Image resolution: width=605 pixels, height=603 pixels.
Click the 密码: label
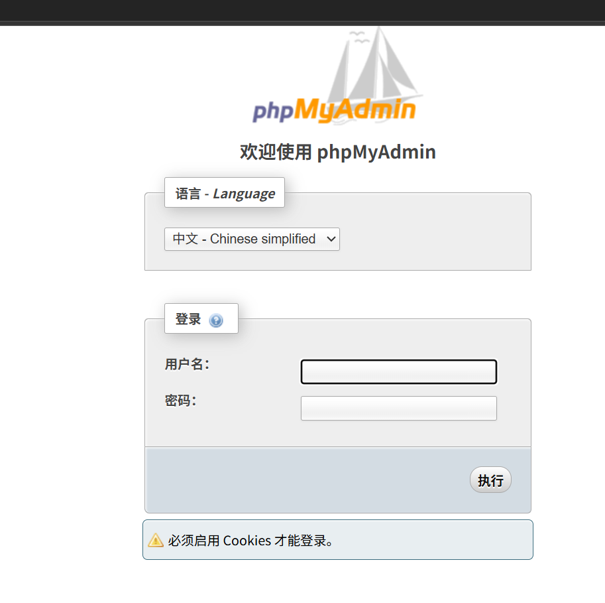coord(181,401)
